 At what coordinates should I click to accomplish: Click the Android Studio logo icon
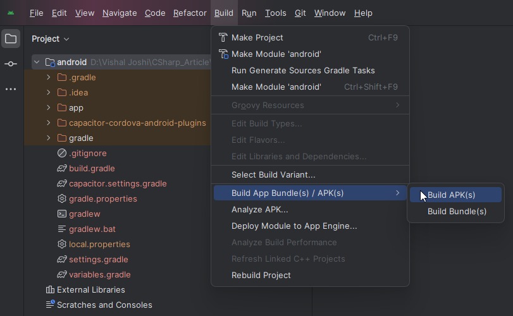[11, 13]
